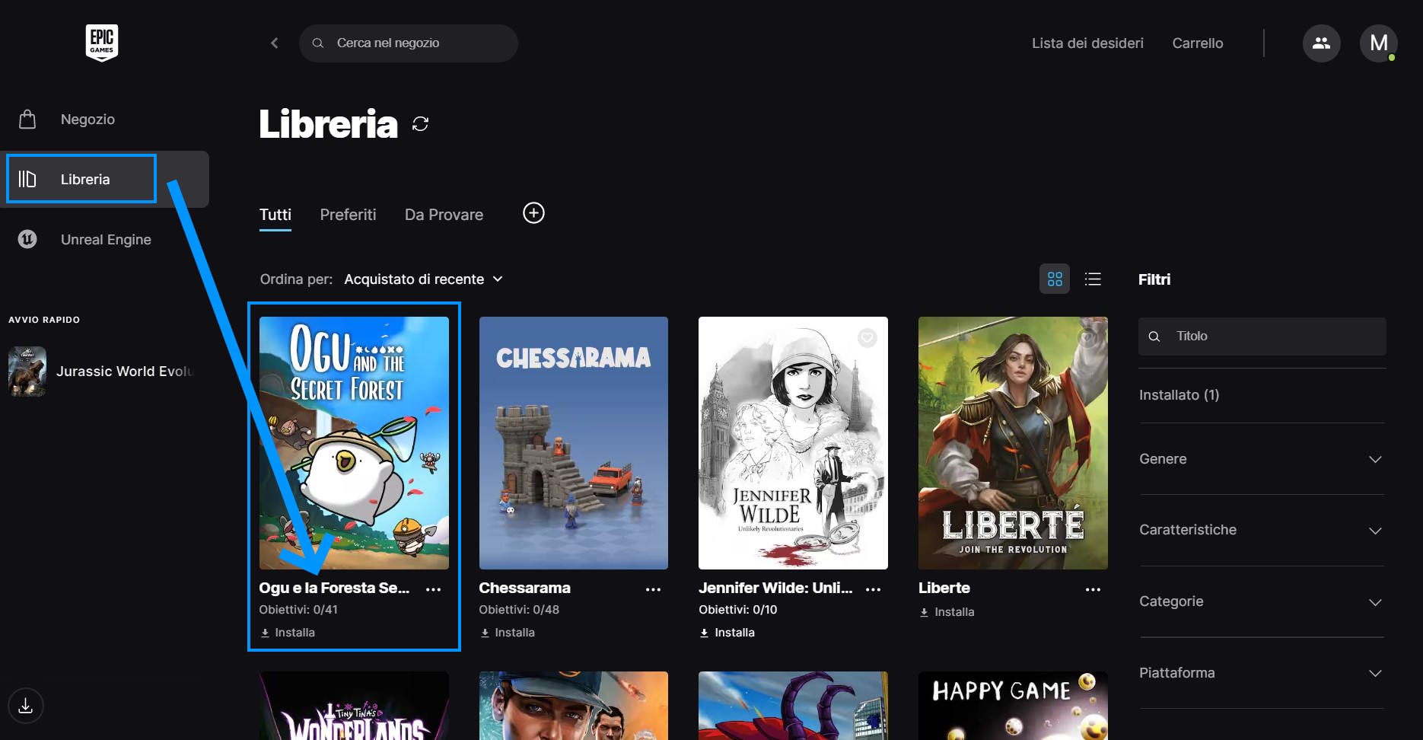
Task: Go back with the left chevron arrow
Action: click(x=275, y=43)
